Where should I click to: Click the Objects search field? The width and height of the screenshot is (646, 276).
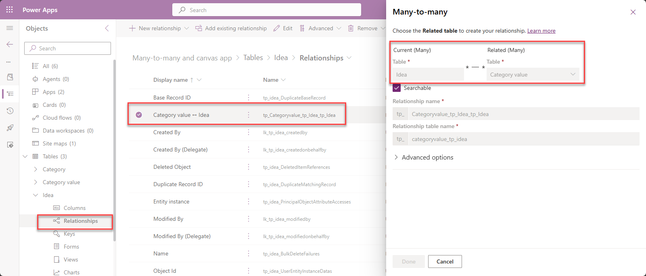pyautogui.click(x=68, y=48)
